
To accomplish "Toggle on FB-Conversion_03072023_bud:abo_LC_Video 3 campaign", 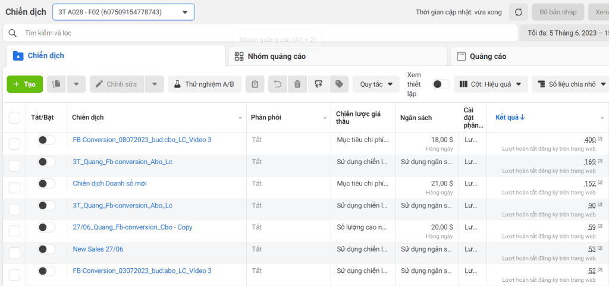I will click(x=46, y=271).
